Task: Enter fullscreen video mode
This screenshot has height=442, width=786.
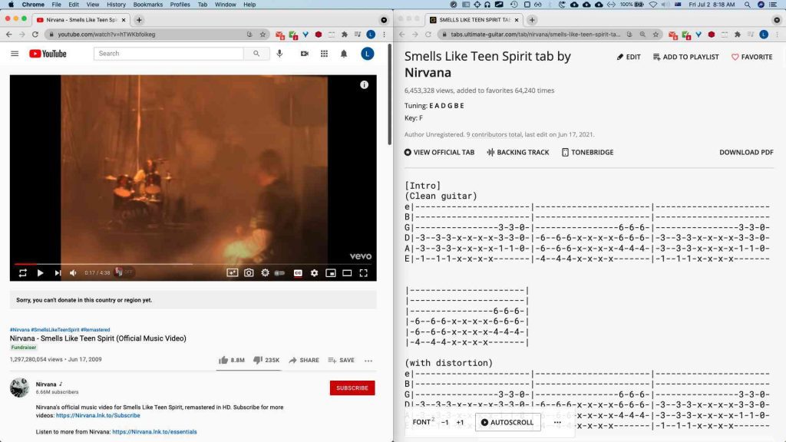Action: pos(364,272)
